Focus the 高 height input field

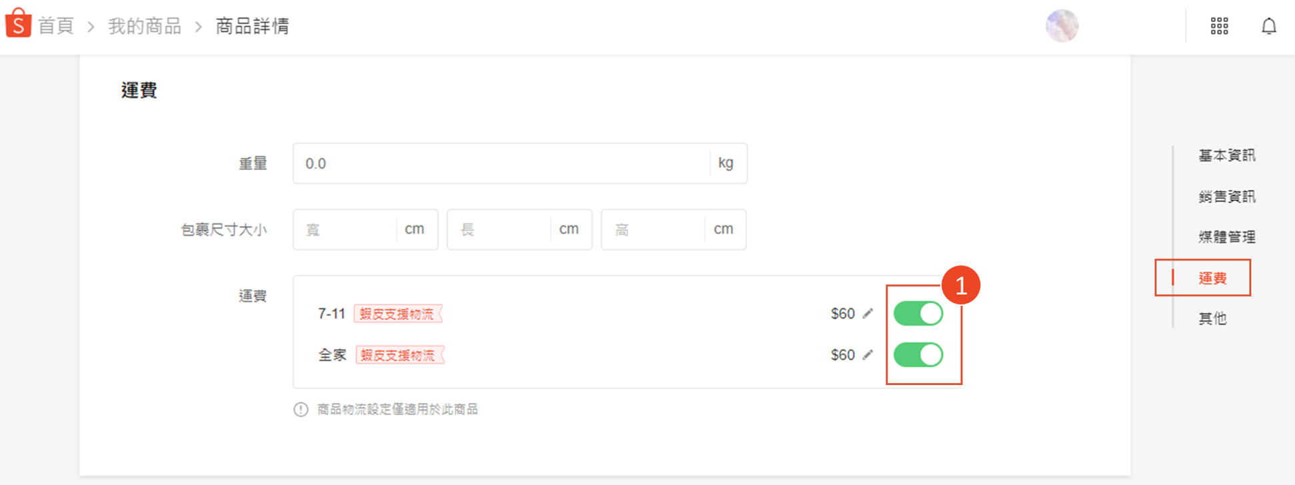[653, 230]
